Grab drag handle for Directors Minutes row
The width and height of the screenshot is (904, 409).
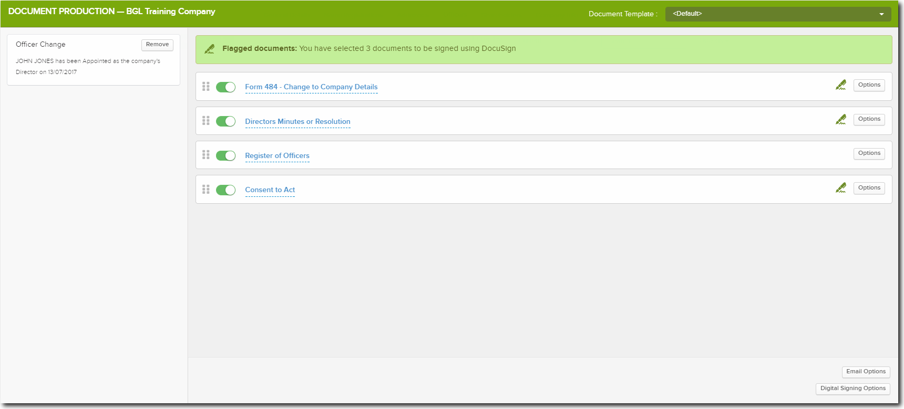(x=206, y=121)
